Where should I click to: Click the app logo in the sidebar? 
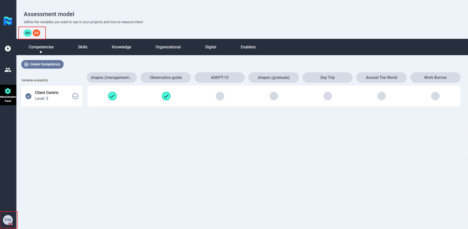point(8,21)
